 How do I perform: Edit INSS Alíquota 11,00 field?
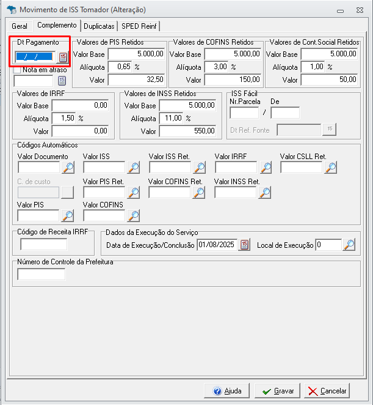(x=171, y=118)
